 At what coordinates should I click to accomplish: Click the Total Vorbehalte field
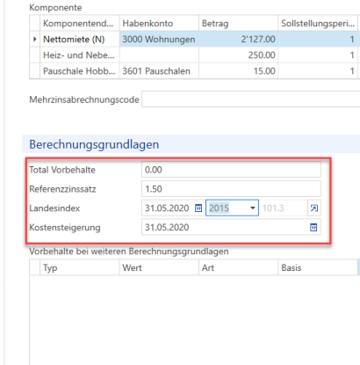pyautogui.click(x=231, y=170)
